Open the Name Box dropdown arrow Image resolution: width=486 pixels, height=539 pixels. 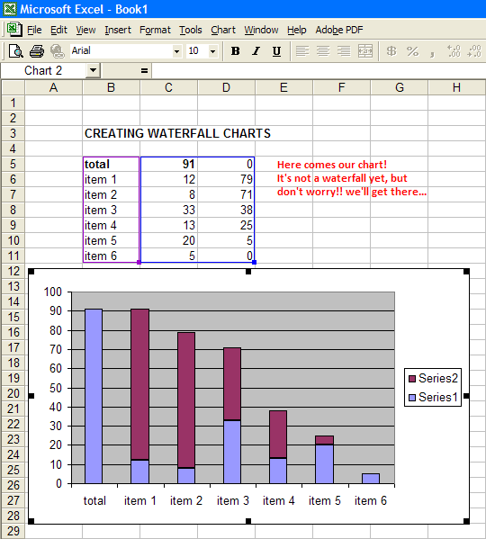[x=93, y=71]
